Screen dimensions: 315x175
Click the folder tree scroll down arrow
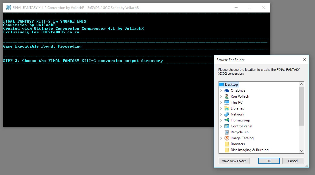(301, 151)
